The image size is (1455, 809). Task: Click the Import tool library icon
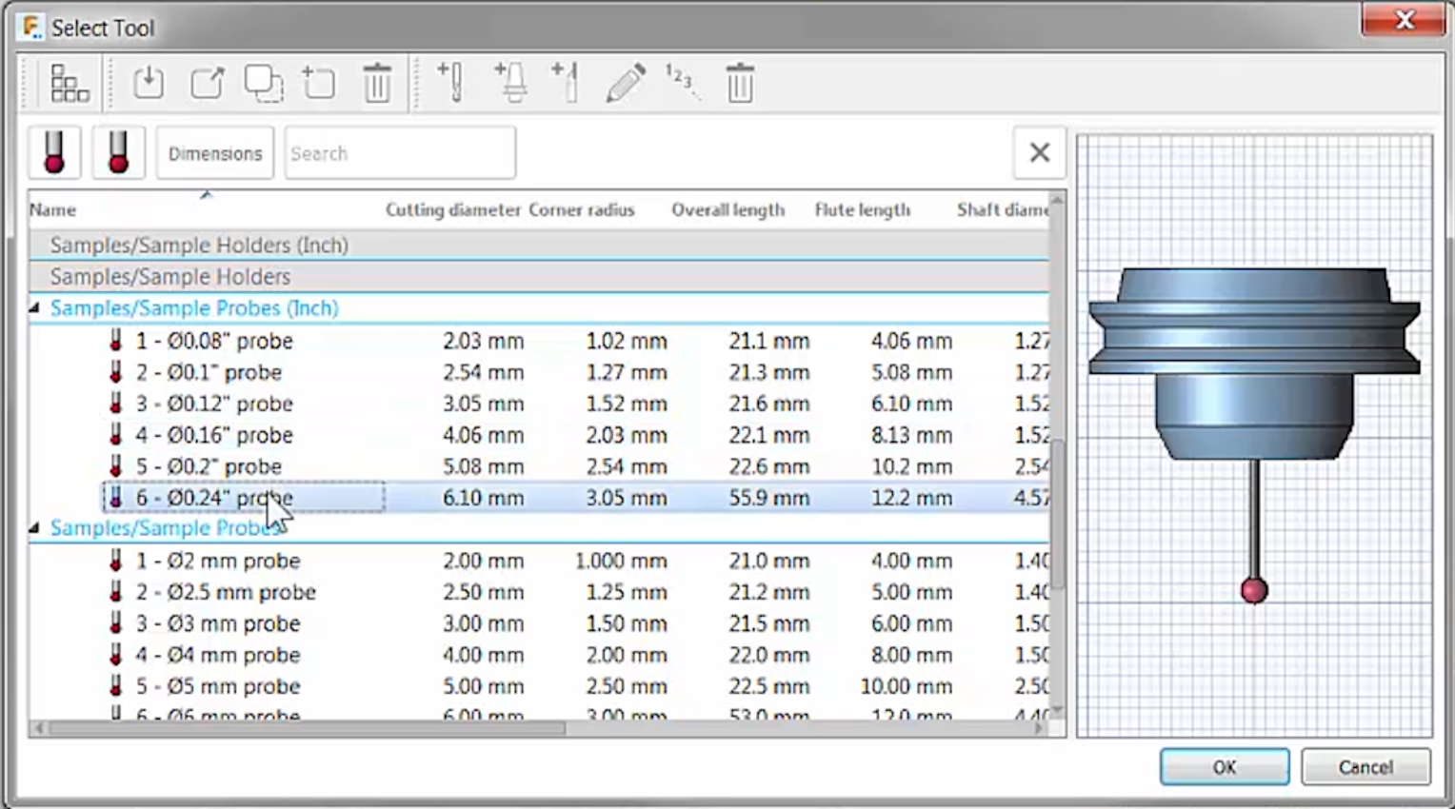[149, 84]
